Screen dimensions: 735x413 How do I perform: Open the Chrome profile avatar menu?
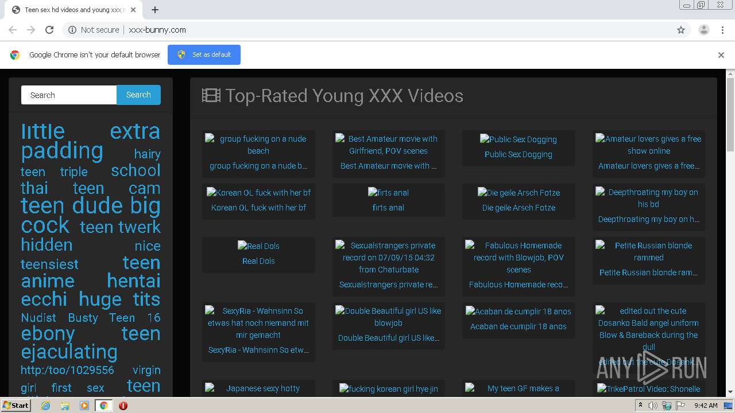pos(704,30)
